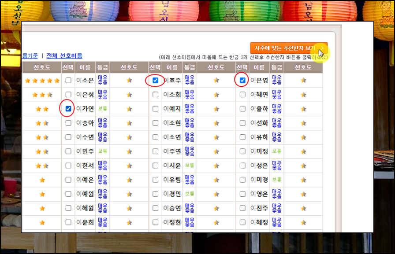The height and width of the screenshot is (254, 395).
Task: Tick the checkbox for 이혜연
Action: 242,95
